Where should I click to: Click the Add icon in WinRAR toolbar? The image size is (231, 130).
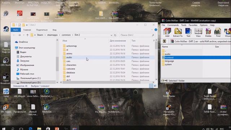[x=167, y=32]
